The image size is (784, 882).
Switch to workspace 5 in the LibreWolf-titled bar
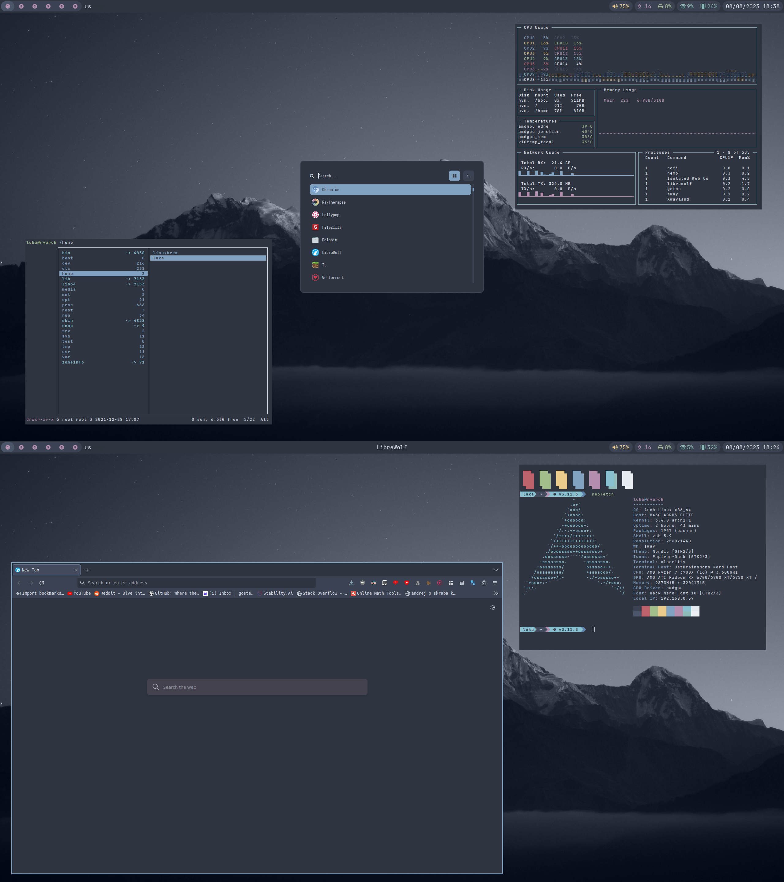click(62, 447)
